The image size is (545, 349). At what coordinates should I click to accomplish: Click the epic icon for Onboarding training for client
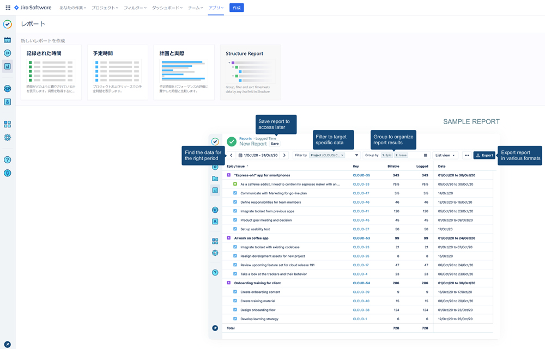tap(229, 283)
